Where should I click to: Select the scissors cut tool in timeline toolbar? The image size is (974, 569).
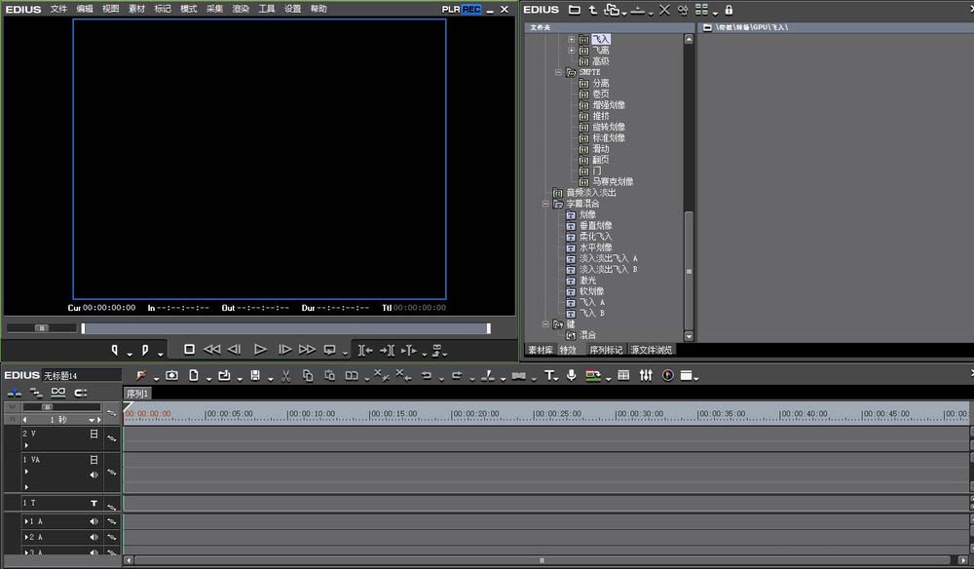(x=285, y=375)
